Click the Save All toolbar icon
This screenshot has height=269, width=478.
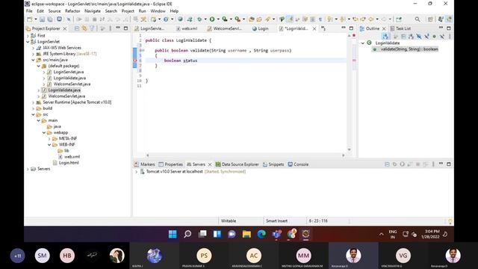coord(50,19)
